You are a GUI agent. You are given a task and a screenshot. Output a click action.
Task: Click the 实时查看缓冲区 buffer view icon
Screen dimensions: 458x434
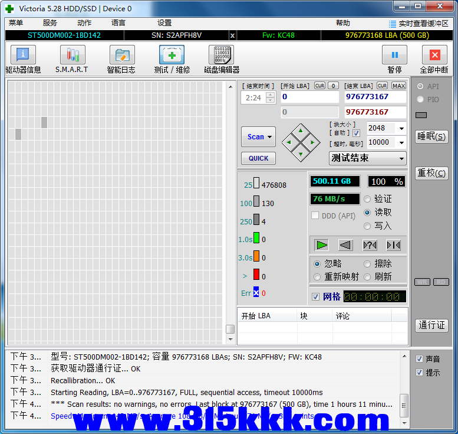[393, 24]
